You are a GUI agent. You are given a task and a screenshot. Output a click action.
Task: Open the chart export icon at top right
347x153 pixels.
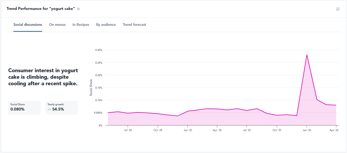(x=338, y=9)
